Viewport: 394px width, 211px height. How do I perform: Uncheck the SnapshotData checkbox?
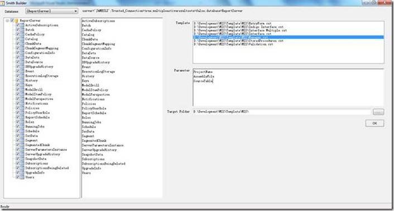pos(18,159)
